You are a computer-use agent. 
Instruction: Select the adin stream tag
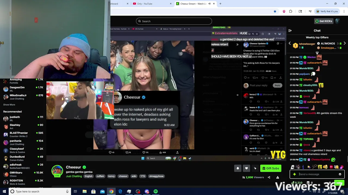pos(134,176)
